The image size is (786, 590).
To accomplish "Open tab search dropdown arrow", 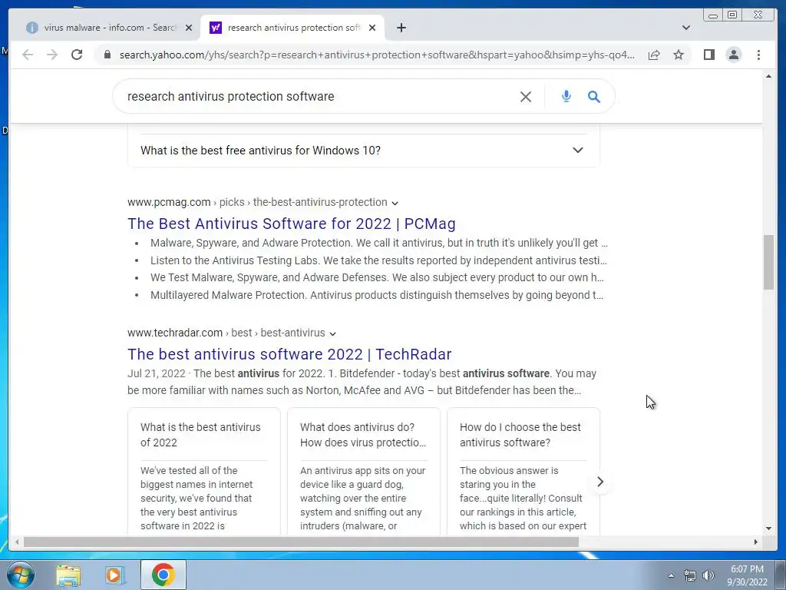I will pyautogui.click(x=685, y=28).
